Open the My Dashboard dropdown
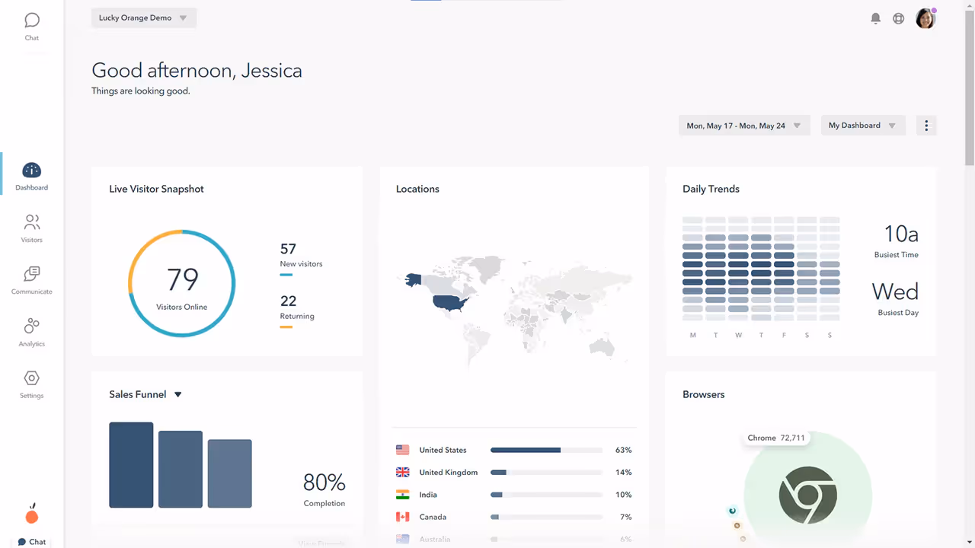This screenshot has height=548, width=975. coord(863,126)
